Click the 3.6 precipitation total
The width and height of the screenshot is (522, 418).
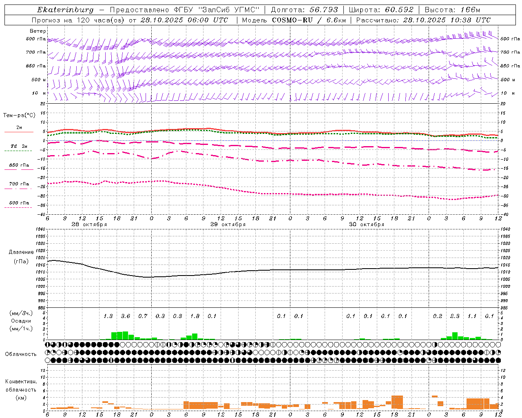click(126, 316)
